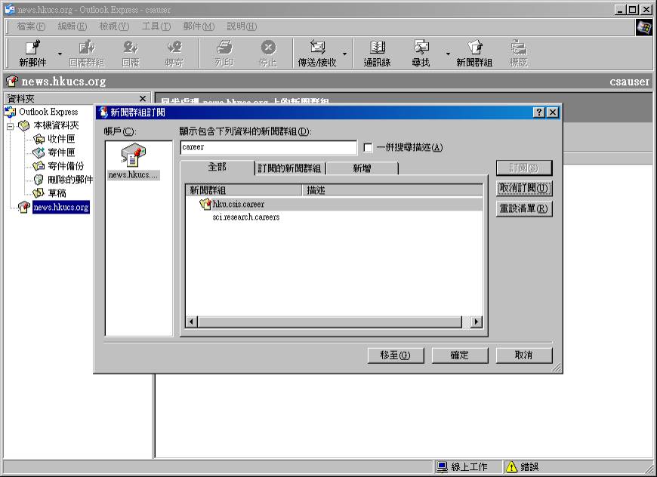Open the 草稿 drafts folder

tap(57, 193)
